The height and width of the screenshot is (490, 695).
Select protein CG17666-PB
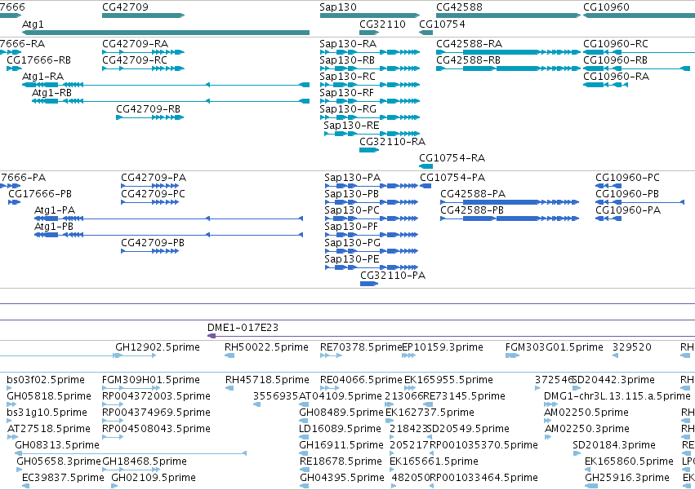coord(40,194)
